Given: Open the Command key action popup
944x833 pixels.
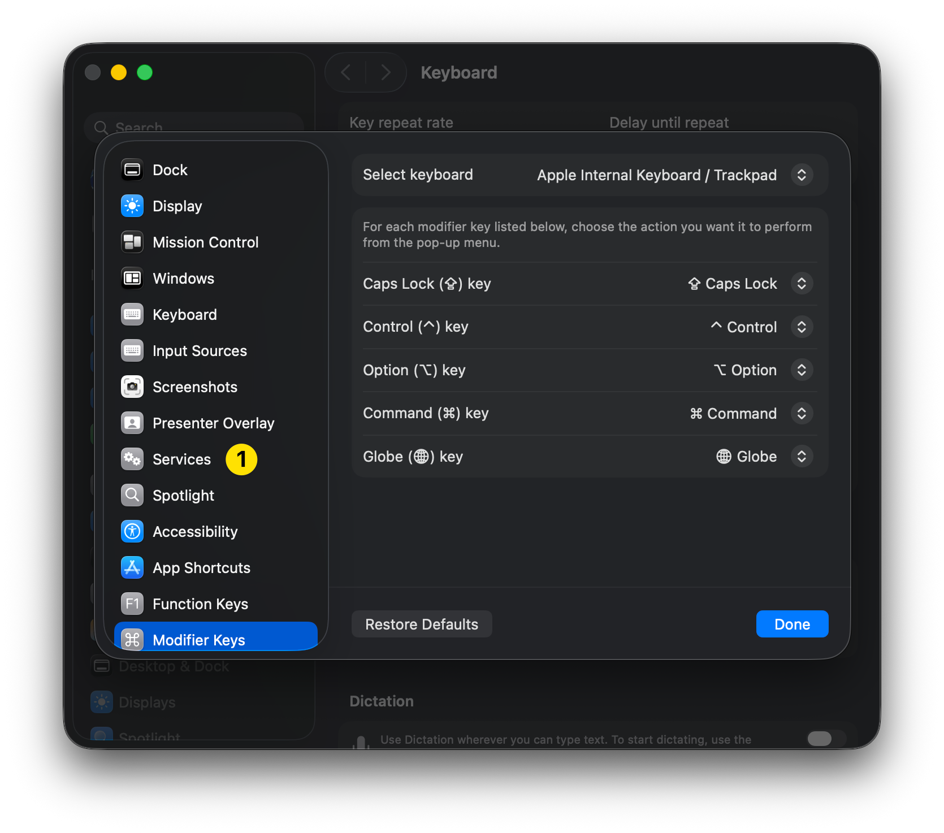Looking at the screenshot, I should pyautogui.click(x=801, y=414).
